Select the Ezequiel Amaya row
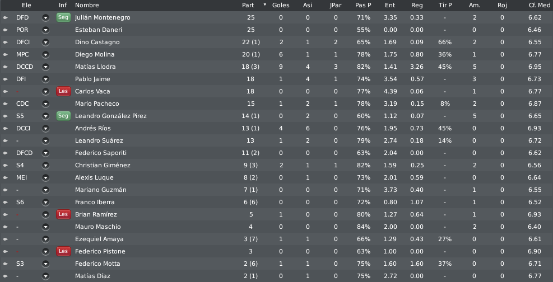Viewport: 553px width, 282px height. click(277, 239)
